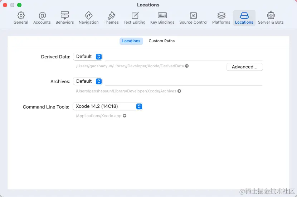Image resolution: width=297 pixels, height=197 pixels.
Task: Open the Derived Data location dropdown
Action: [88, 57]
